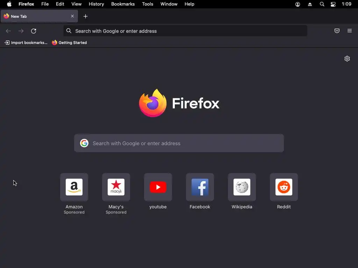
Task: Open the new tab personalize gear
Action: pyautogui.click(x=347, y=59)
